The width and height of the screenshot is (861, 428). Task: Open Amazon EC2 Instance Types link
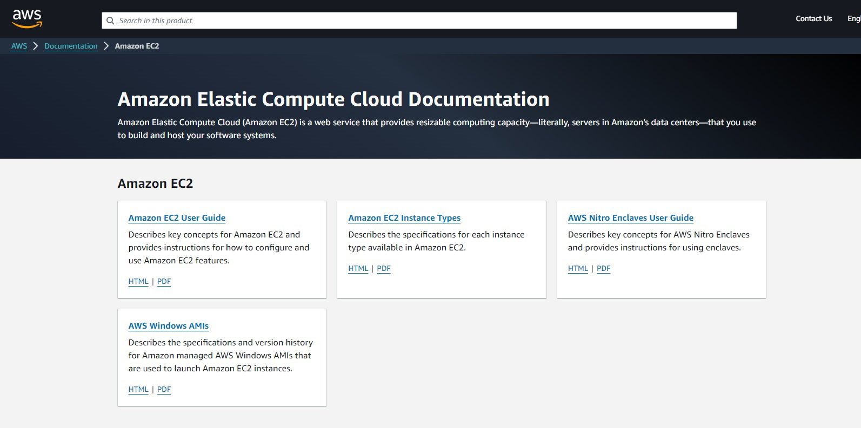coord(404,218)
